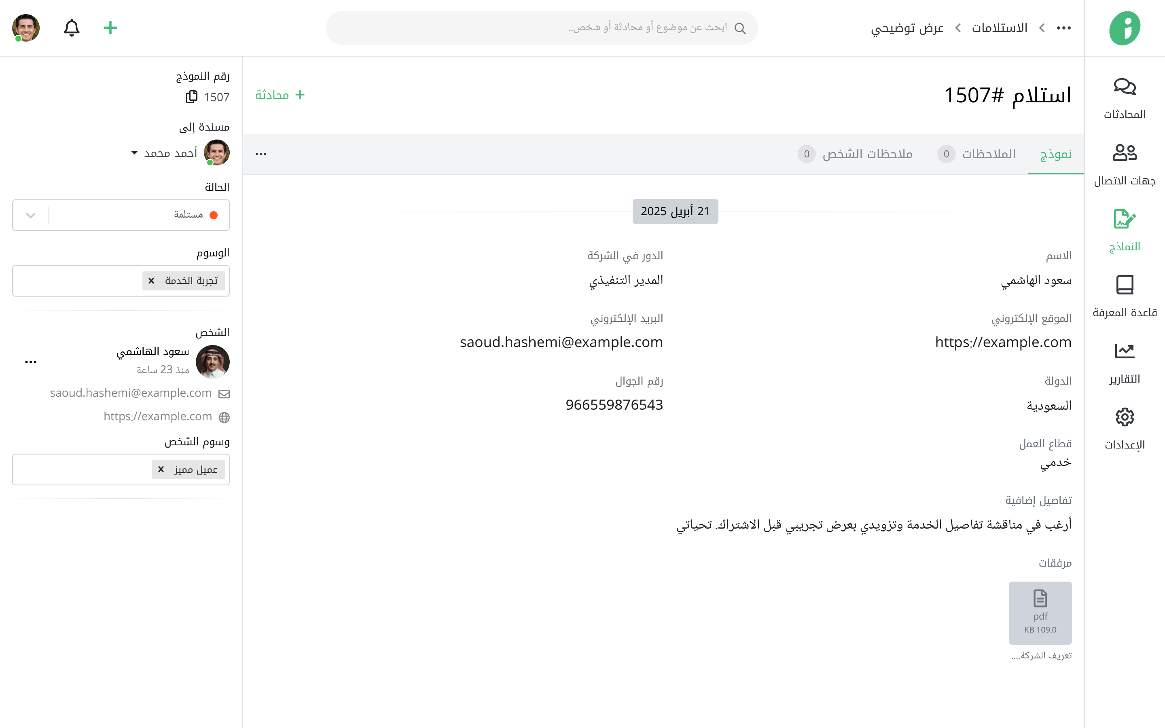Open قاعدة المعرفة knowledge base icon

pos(1124,285)
